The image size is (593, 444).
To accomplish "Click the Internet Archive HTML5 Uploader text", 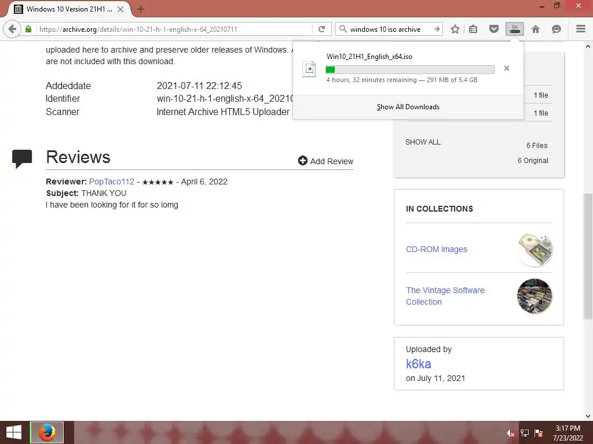I will 223,112.
